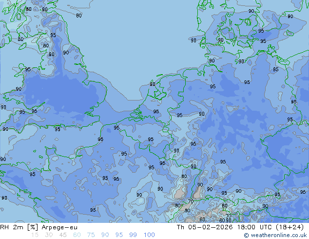The height and width of the screenshot is (239, 309).
Task: Select legend value 15
Action: [x=35, y=235]
